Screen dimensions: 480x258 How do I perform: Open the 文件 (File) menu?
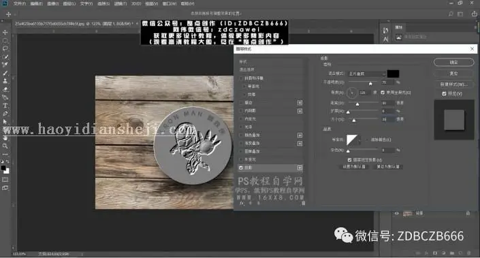click(20, 3)
